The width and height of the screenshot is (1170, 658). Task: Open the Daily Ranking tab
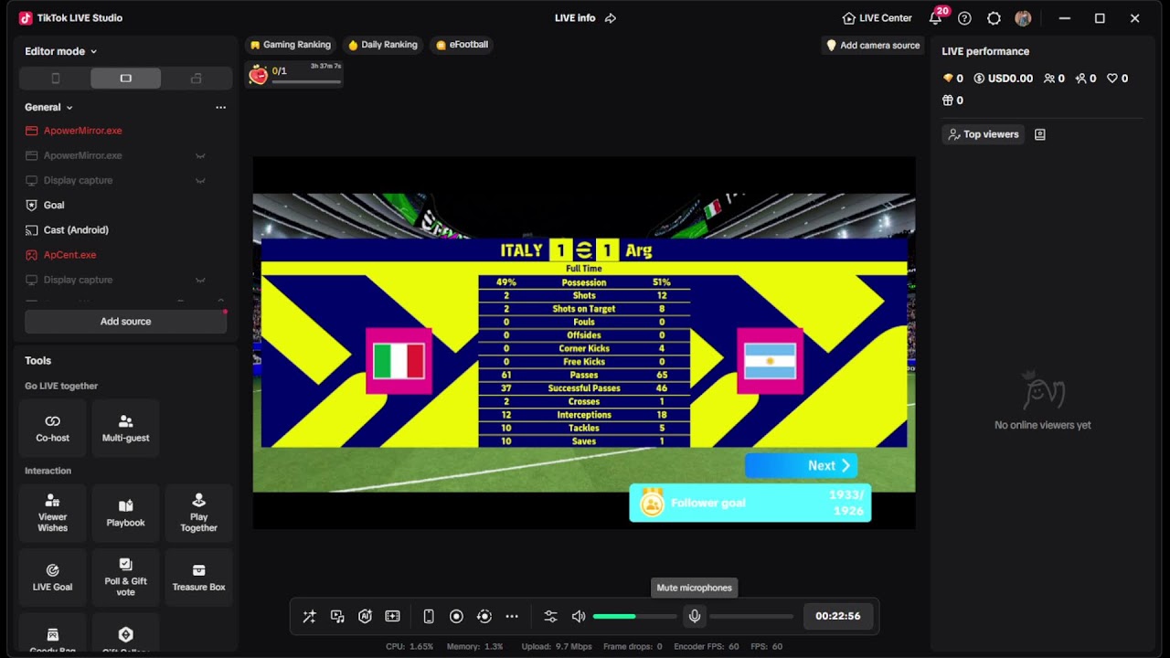(383, 45)
